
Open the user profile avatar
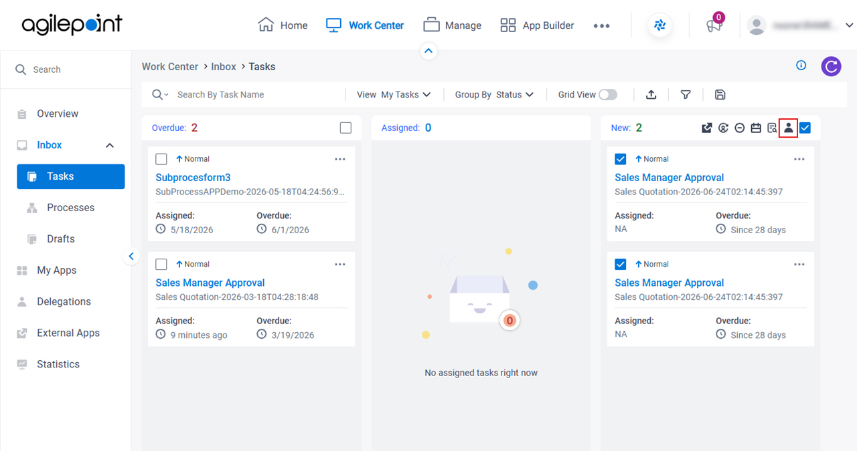click(757, 25)
